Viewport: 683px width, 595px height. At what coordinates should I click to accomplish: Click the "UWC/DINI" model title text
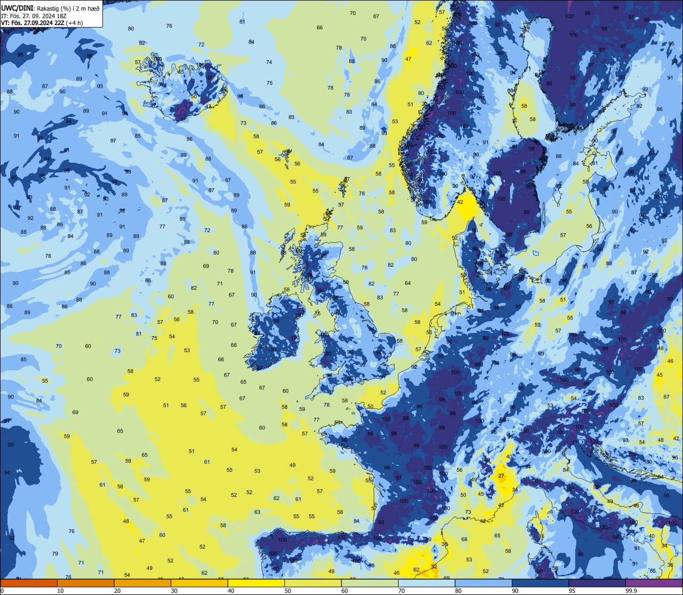coord(16,8)
